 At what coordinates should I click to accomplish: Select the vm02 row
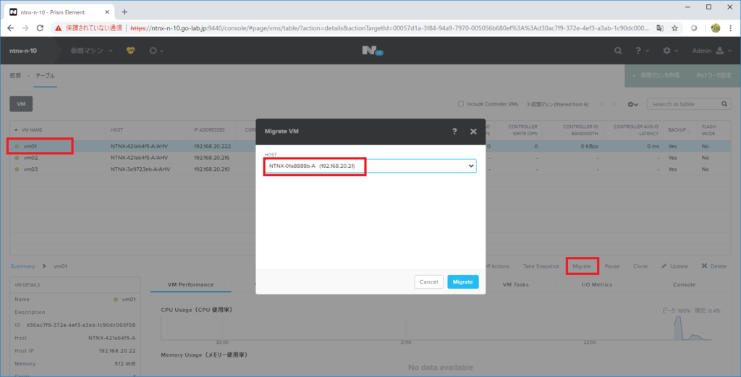[370, 158]
